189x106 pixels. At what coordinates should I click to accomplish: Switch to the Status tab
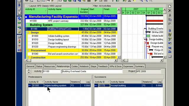pyautogui.click(x=39, y=66)
